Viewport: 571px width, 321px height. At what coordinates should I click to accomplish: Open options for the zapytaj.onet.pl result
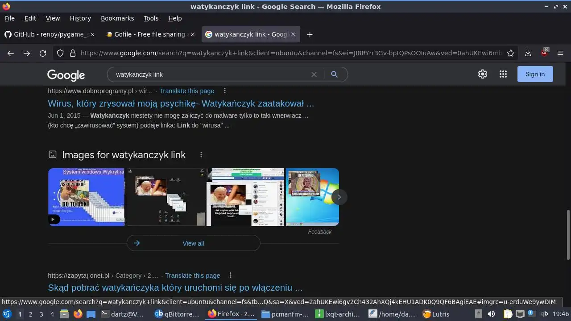(x=231, y=276)
